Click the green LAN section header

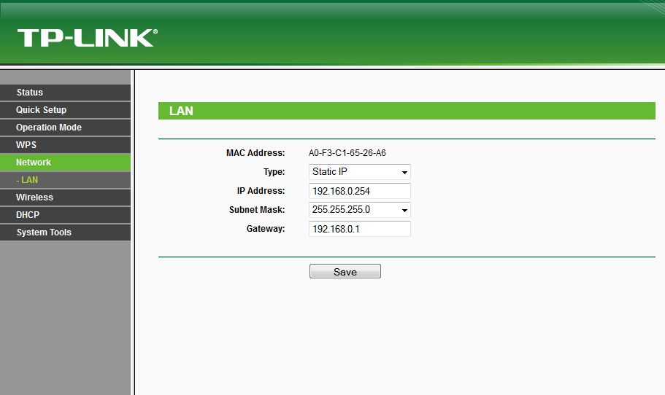click(x=407, y=112)
